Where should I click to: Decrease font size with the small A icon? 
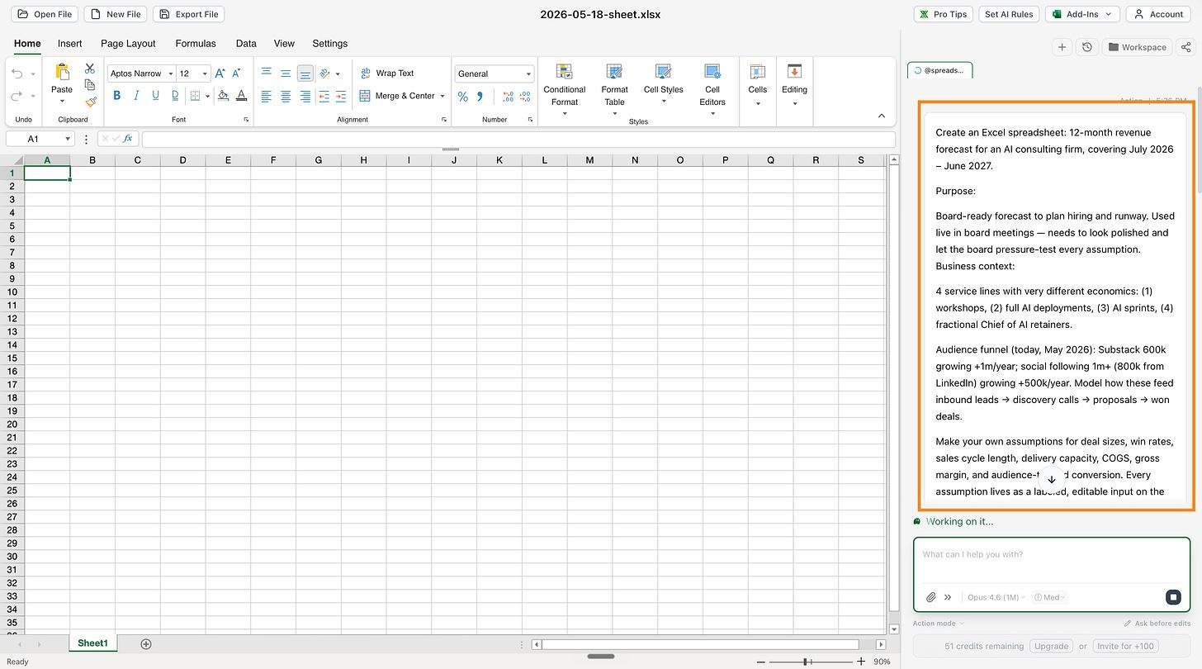click(236, 74)
